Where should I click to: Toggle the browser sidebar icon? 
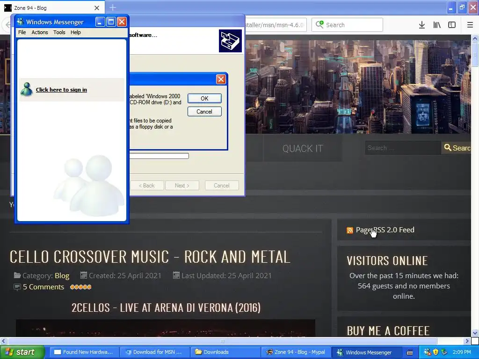pyautogui.click(x=452, y=25)
